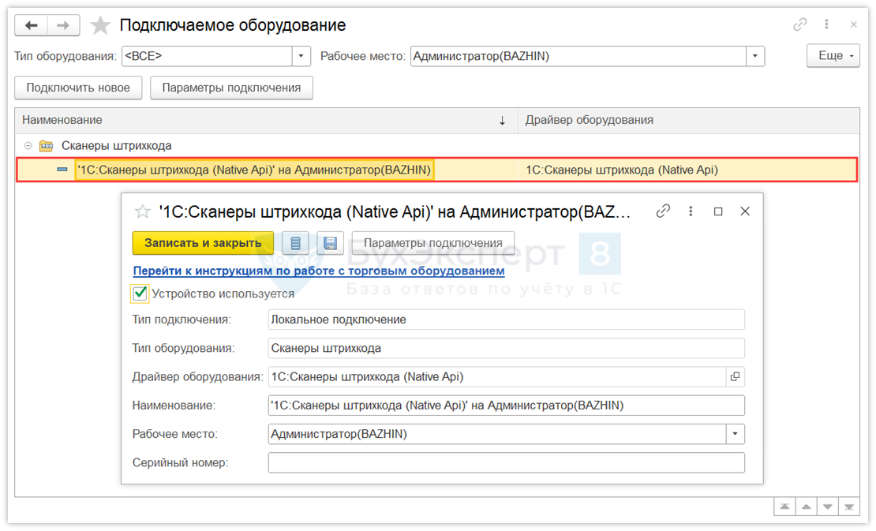Image resolution: width=876 pixels, height=531 pixels.
Task: Open the 'Еще' menu
Action: 833,56
